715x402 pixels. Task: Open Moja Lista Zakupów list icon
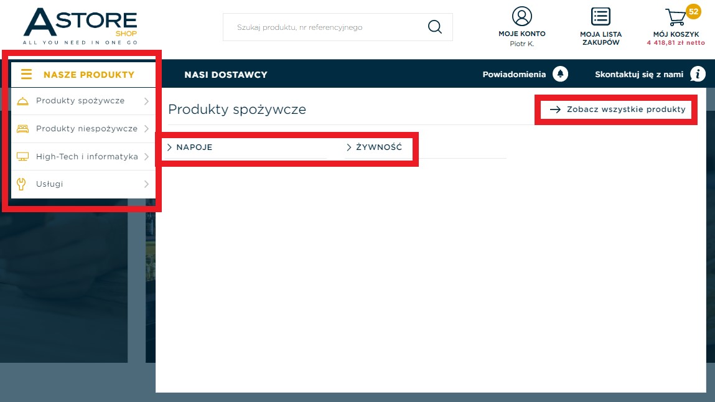pyautogui.click(x=601, y=16)
